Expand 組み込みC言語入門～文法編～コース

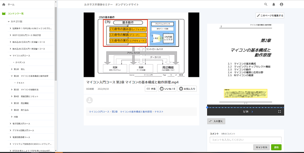coord(10,42)
